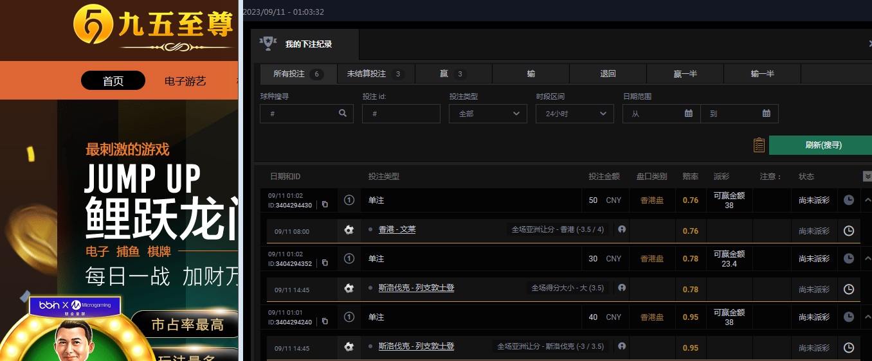The height and width of the screenshot is (361, 872).
Task: Click soccer ball icon in 14:45 row with odds 0.95
Action: point(349,347)
